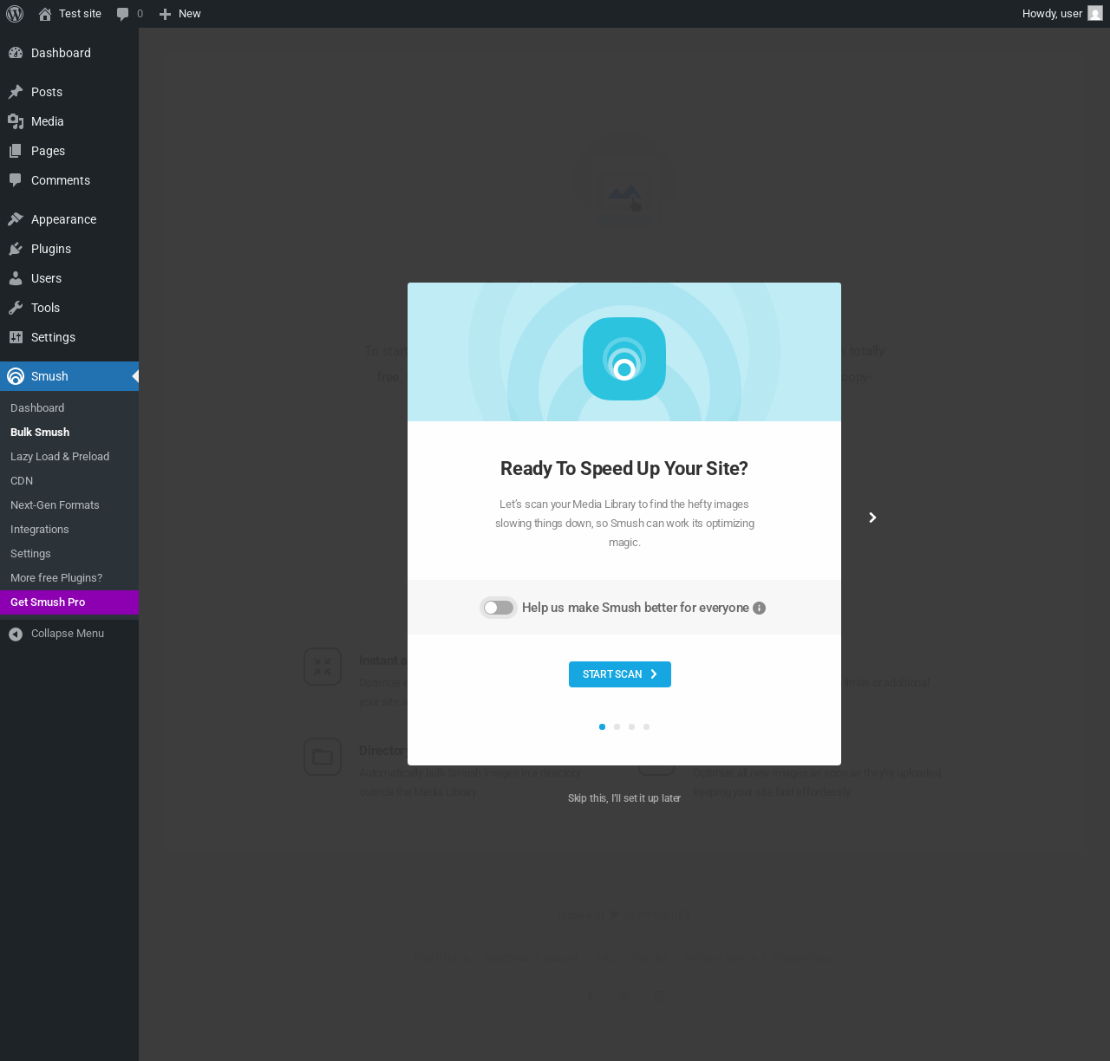The width and height of the screenshot is (1110, 1061).
Task: Click the Users person icon
Action: [16, 278]
